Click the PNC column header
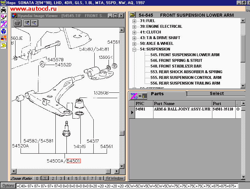This screenshot has height=189, width=250. click(x=144, y=103)
